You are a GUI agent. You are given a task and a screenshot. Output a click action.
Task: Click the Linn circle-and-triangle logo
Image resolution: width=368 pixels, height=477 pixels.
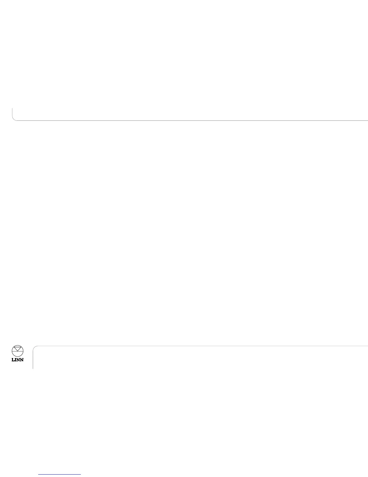[x=18, y=351]
